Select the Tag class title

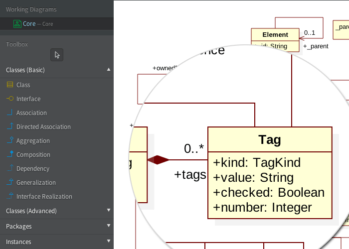click(x=269, y=139)
